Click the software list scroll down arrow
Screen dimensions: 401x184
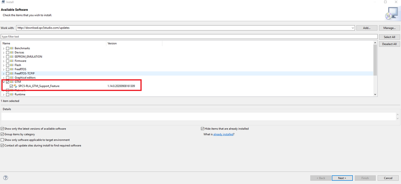[375, 95]
